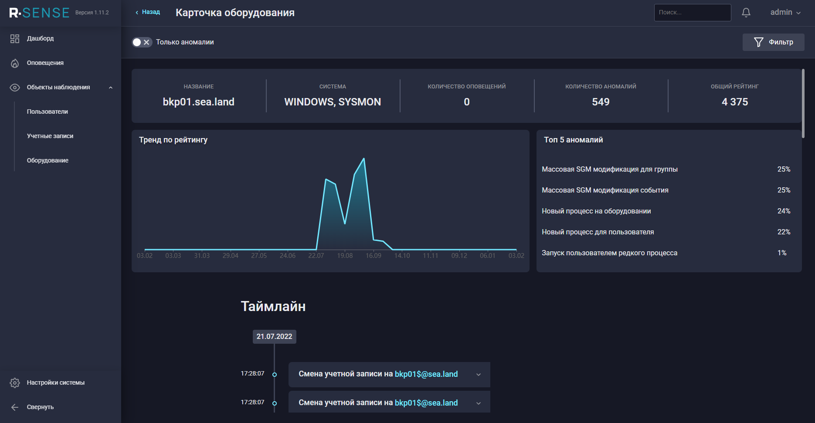
Task: Go to Пользователи section
Action: tap(48, 112)
